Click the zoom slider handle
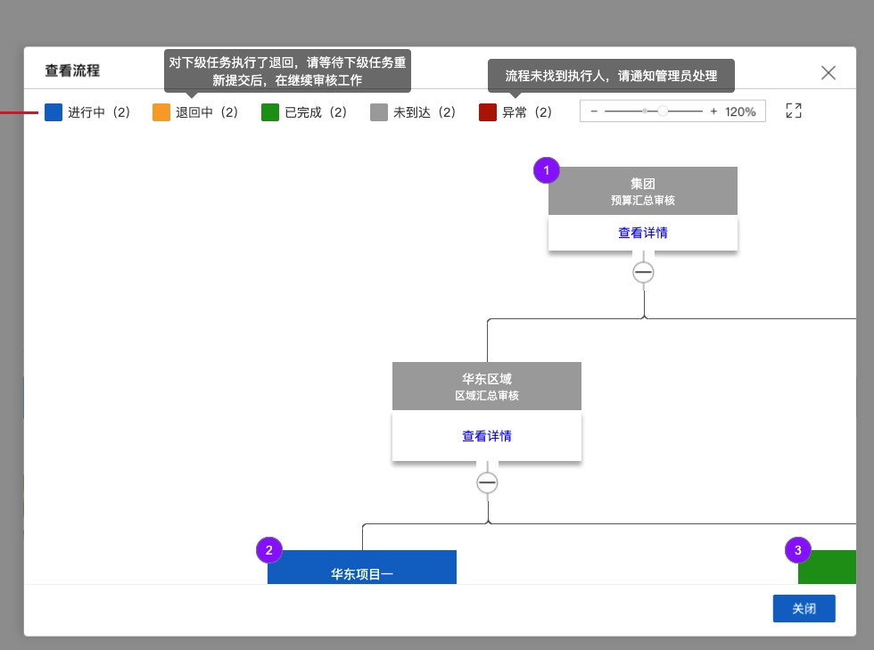The width and height of the screenshot is (874, 650). coord(663,111)
